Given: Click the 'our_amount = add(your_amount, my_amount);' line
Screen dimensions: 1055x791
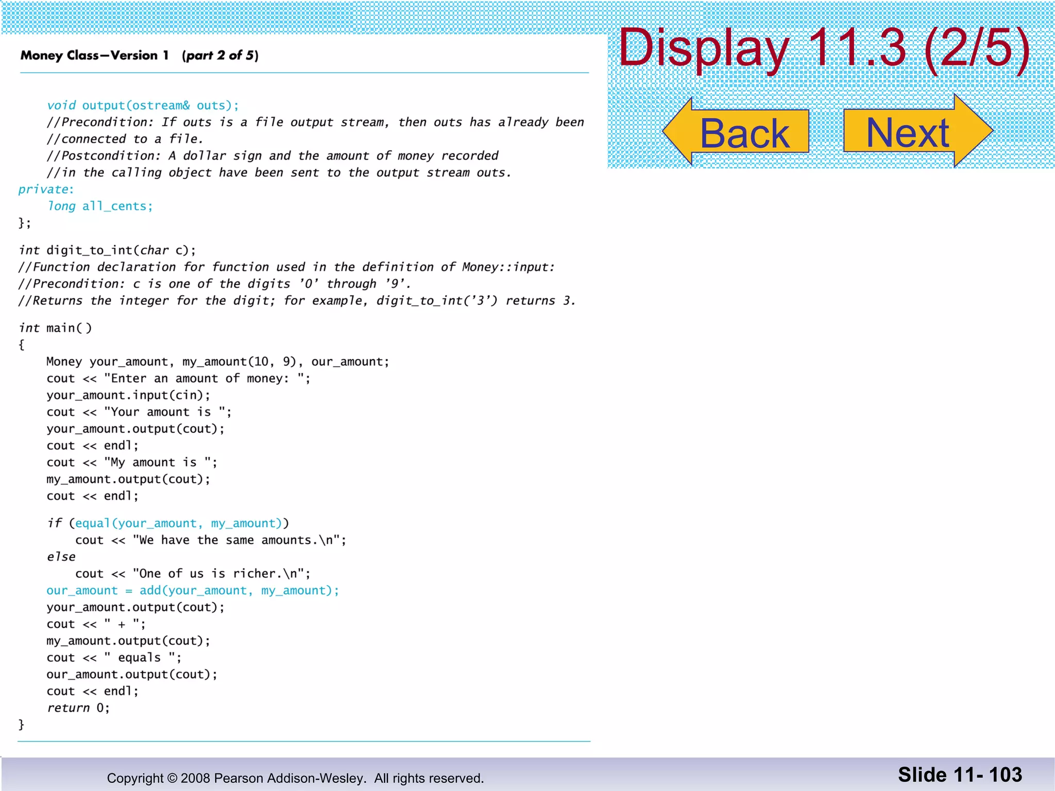Looking at the screenshot, I should click(193, 591).
